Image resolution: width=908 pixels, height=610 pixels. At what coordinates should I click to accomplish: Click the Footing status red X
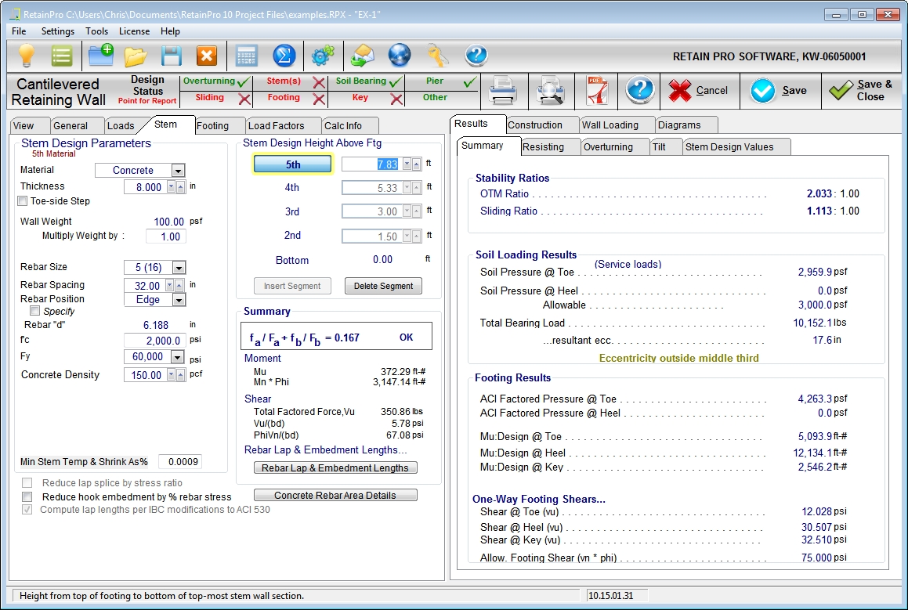click(x=319, y=99)
